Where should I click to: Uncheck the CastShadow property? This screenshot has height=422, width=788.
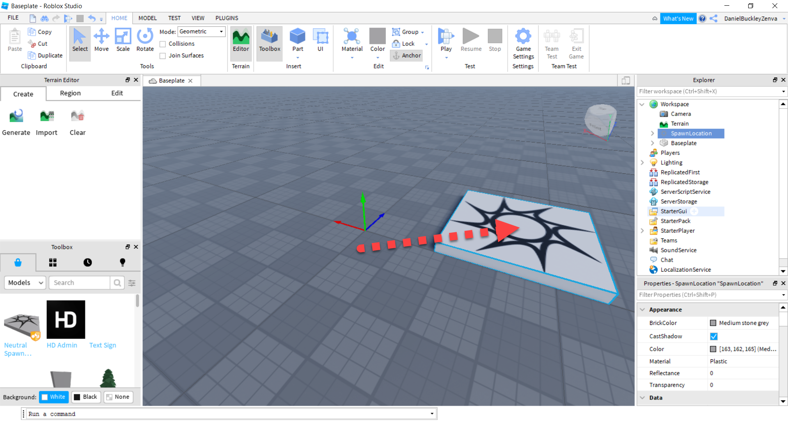(714, 336)
